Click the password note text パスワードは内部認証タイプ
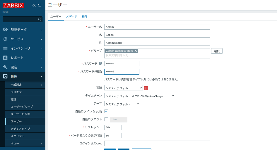Viewport: 277px width, 150px height. pos(141,79)
